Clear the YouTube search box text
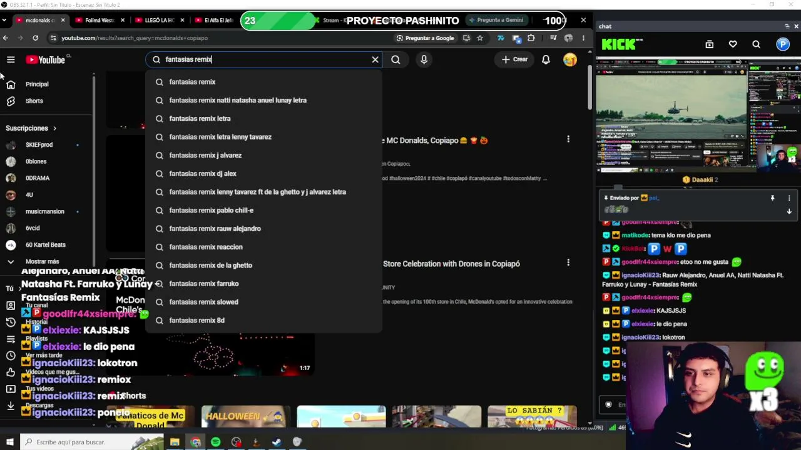This screenshot has width=801, height=450. (375, 59)
